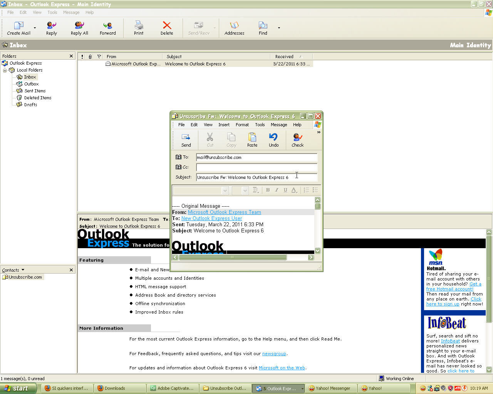Image resolution: width=493 pixels, height=394 pixels.
Task: Select the Drafts folder
Action: click(x=30, y=105)
